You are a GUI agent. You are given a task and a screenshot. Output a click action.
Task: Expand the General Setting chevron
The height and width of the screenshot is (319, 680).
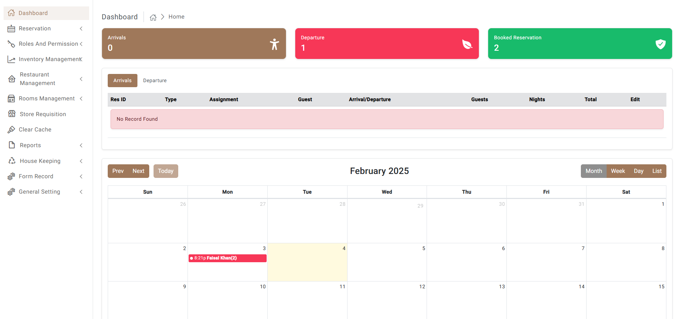[81, 192]
